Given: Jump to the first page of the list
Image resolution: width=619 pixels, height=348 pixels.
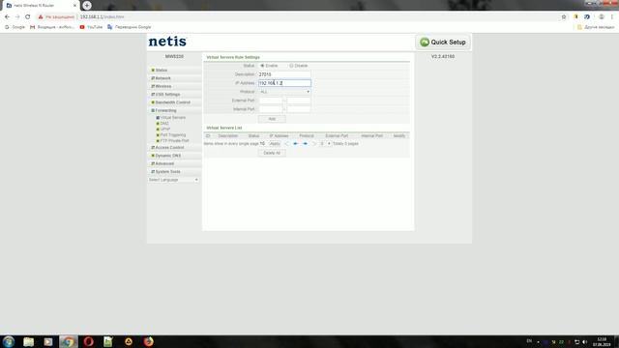Looking at the screenshot, I should coord(286,144).
